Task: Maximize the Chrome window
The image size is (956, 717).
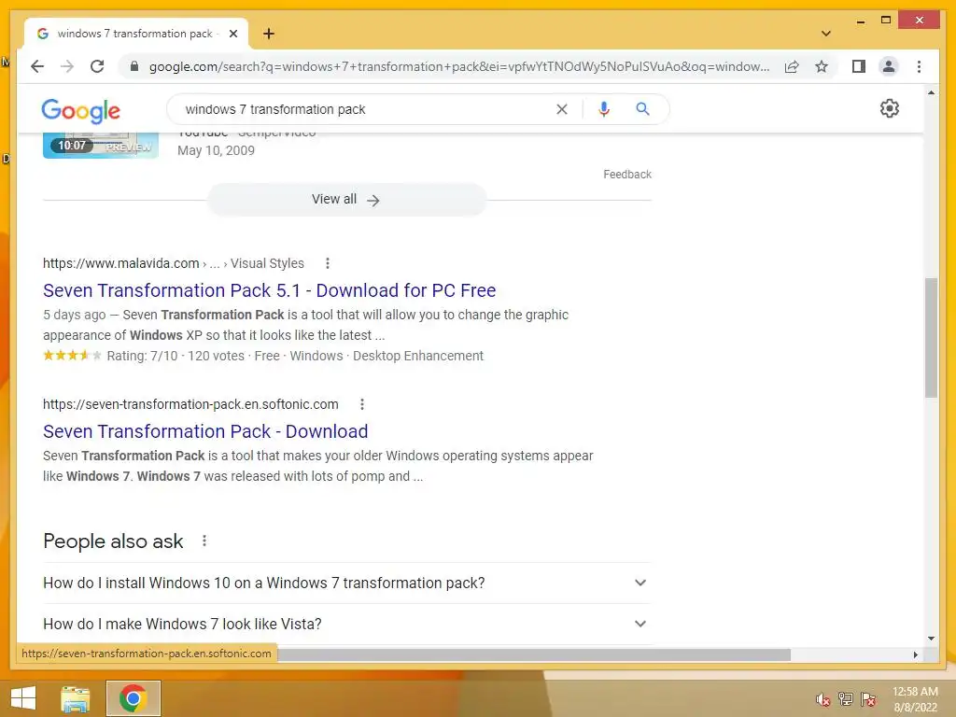Action: (x=886, y=21)
